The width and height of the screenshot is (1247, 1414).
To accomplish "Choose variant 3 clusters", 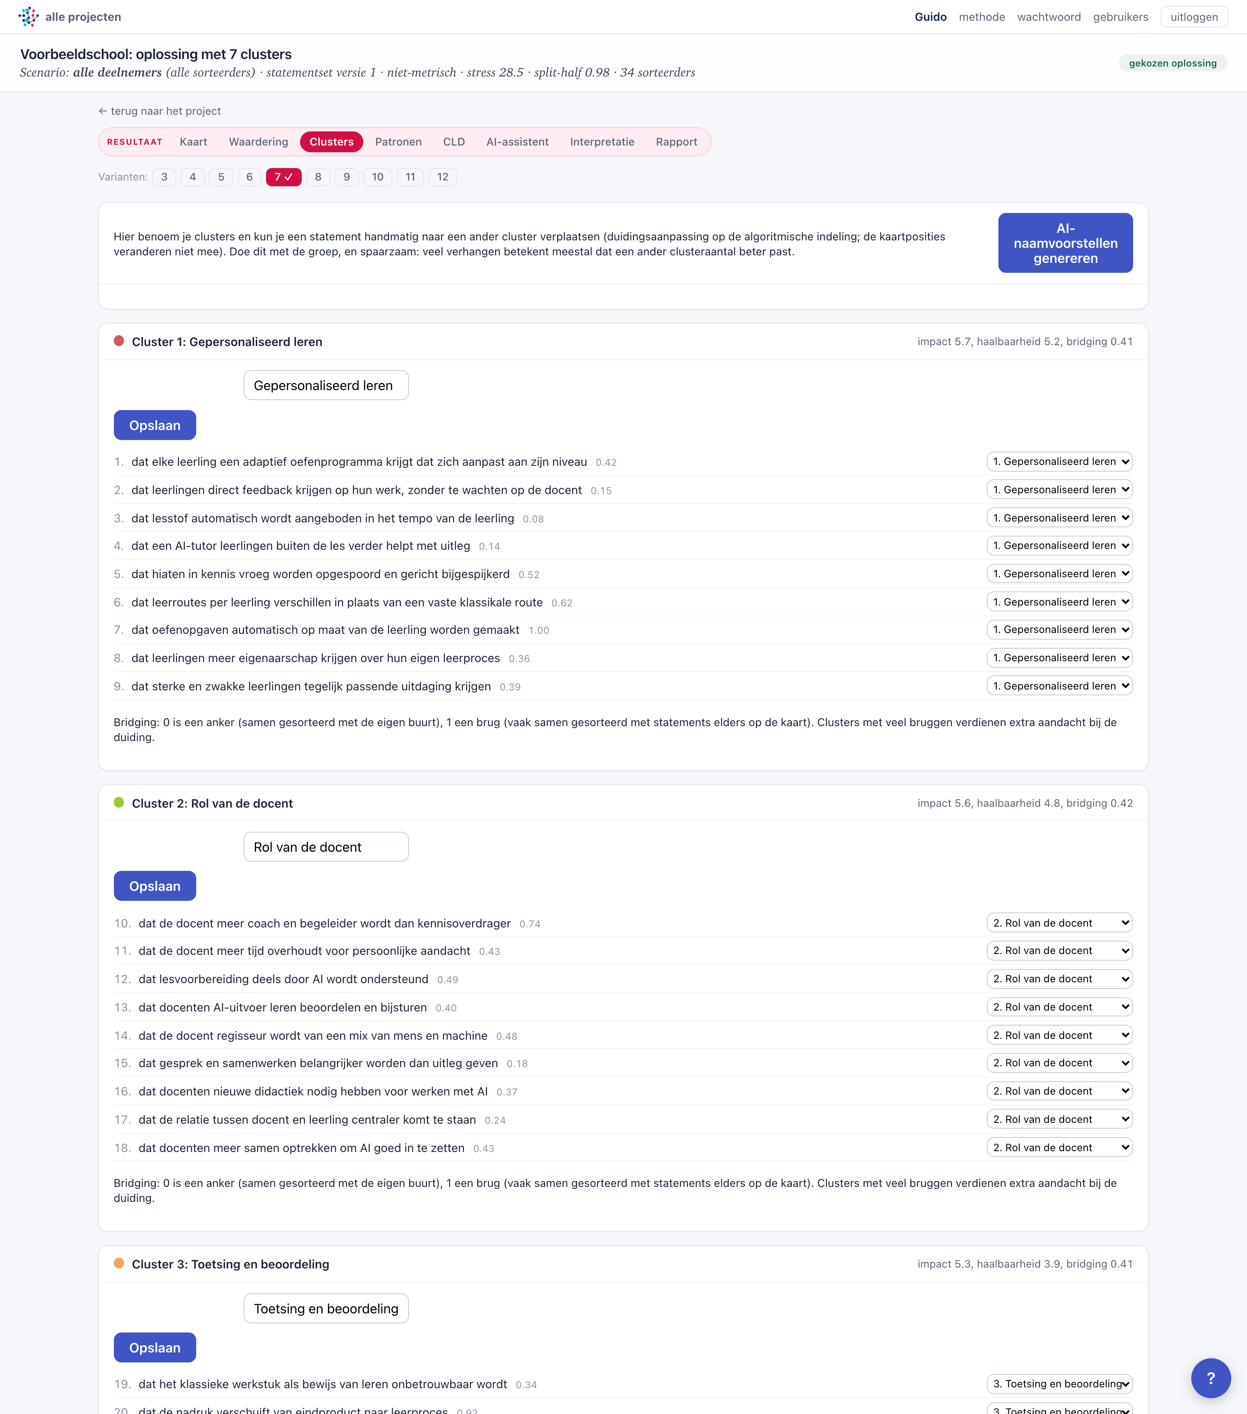I will point(165,177).
